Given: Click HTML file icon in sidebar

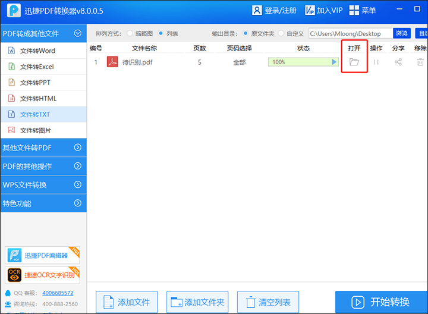Looking at the screenshot, I should (11, 98).
